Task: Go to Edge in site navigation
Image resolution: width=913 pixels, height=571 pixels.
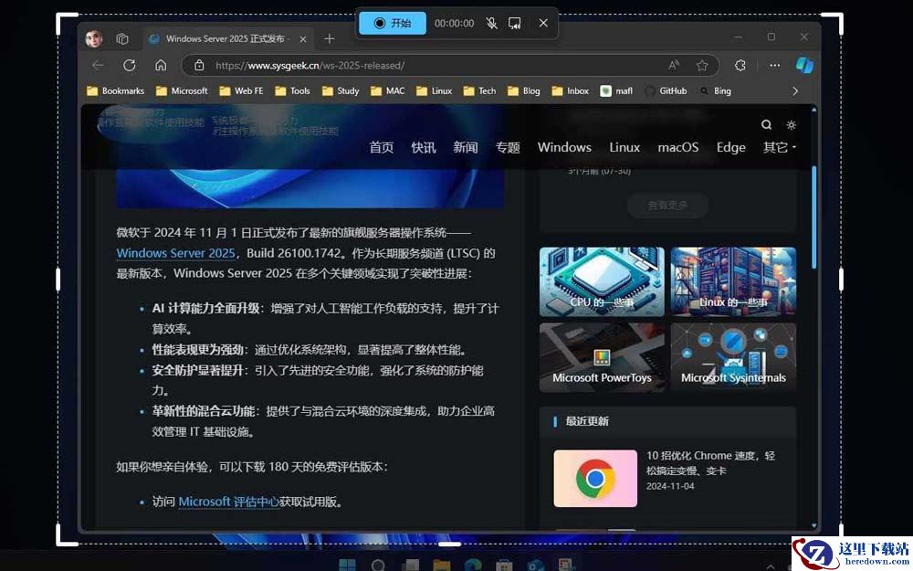Action: 730,147
